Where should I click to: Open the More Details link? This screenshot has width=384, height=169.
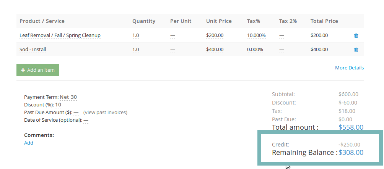pos(349,68)
